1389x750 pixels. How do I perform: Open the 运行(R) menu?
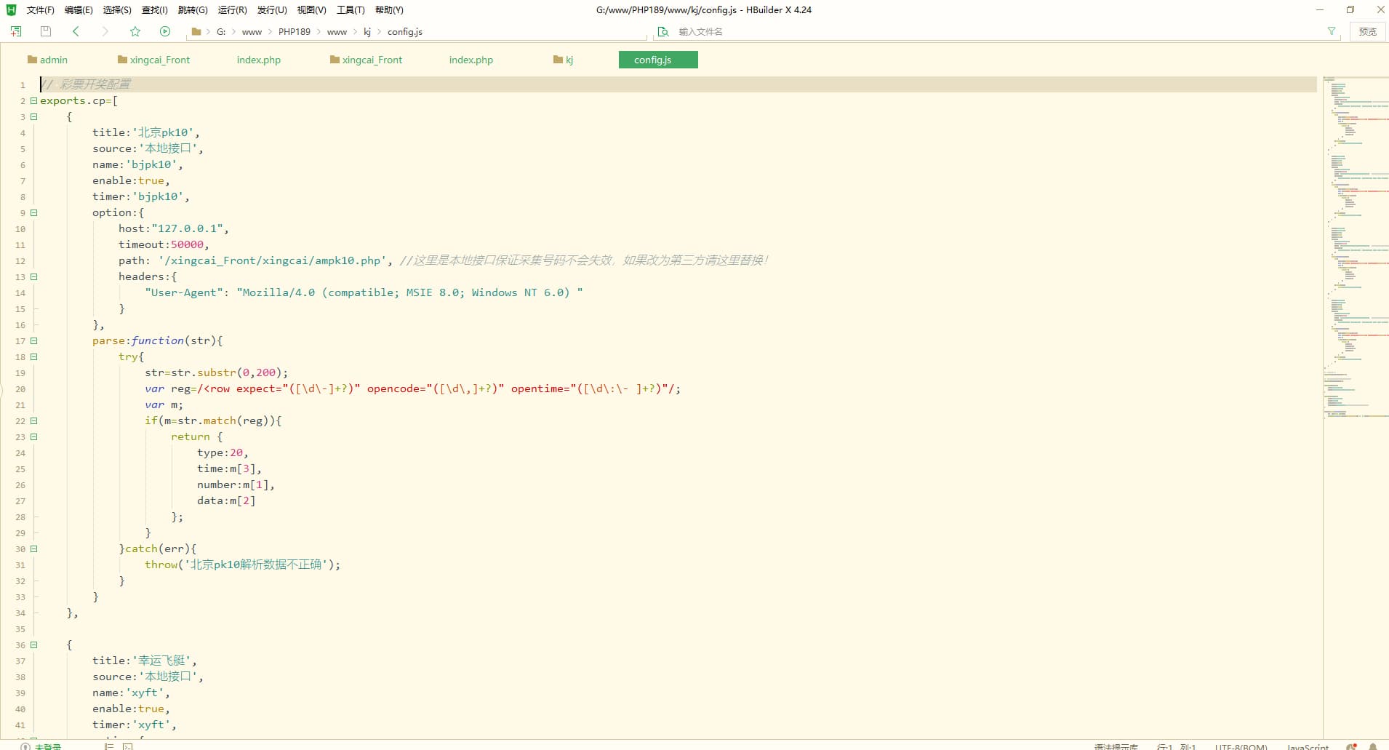click(x=232, y=10)
